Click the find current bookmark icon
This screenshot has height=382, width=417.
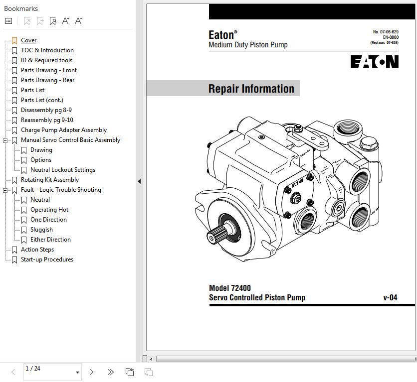(53, 21)
